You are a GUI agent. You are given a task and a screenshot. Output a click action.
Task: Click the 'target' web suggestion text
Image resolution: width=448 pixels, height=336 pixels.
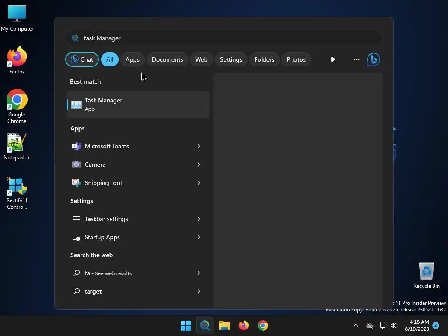93,291
